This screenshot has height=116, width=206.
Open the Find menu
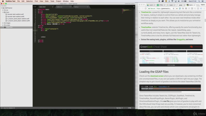36,1
